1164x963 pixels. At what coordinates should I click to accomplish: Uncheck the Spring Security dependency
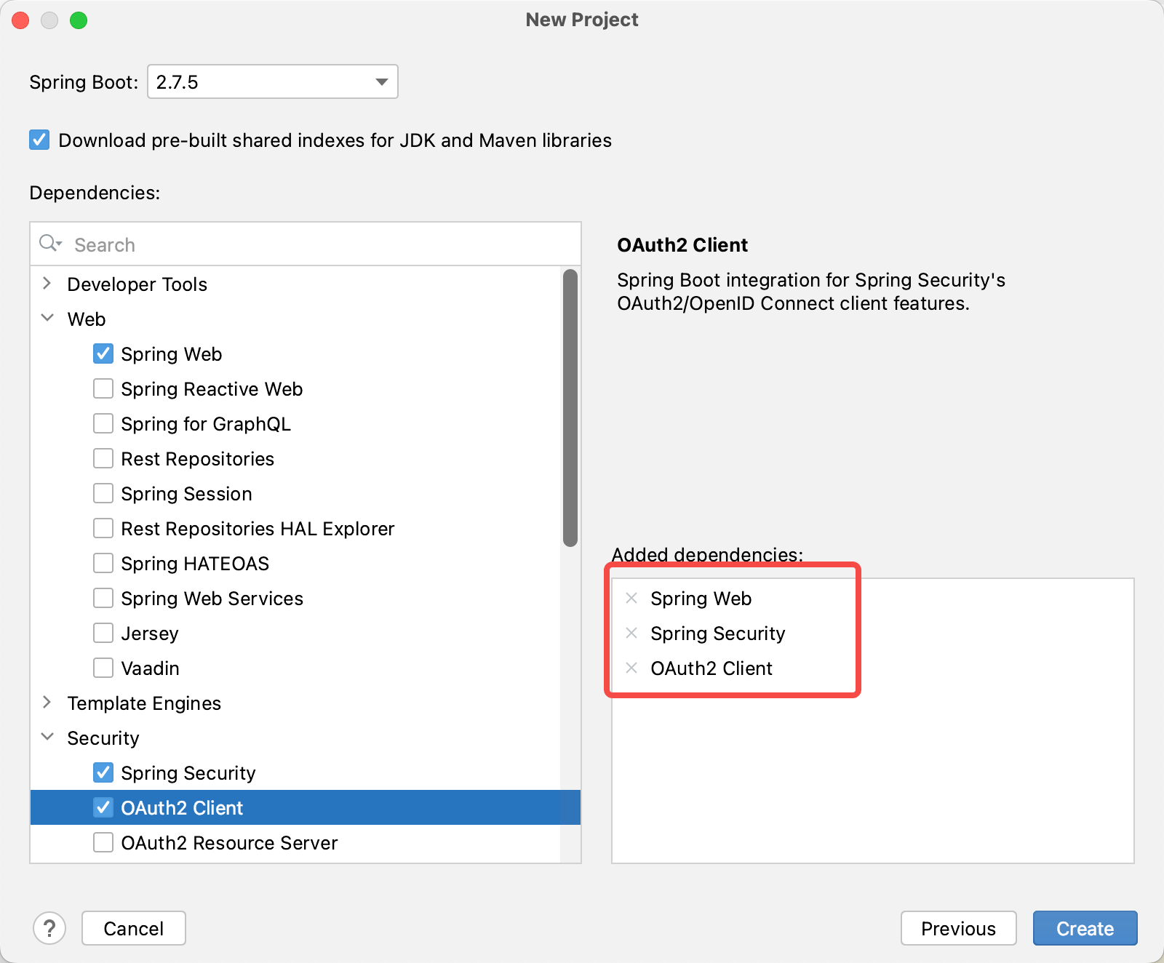pyautogui.click(x=103, y=772)
